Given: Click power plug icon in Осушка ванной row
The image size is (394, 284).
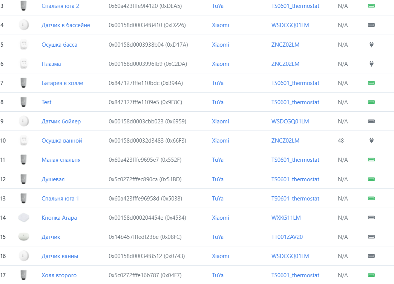Looking at the screenshot, I should [372, 140].
